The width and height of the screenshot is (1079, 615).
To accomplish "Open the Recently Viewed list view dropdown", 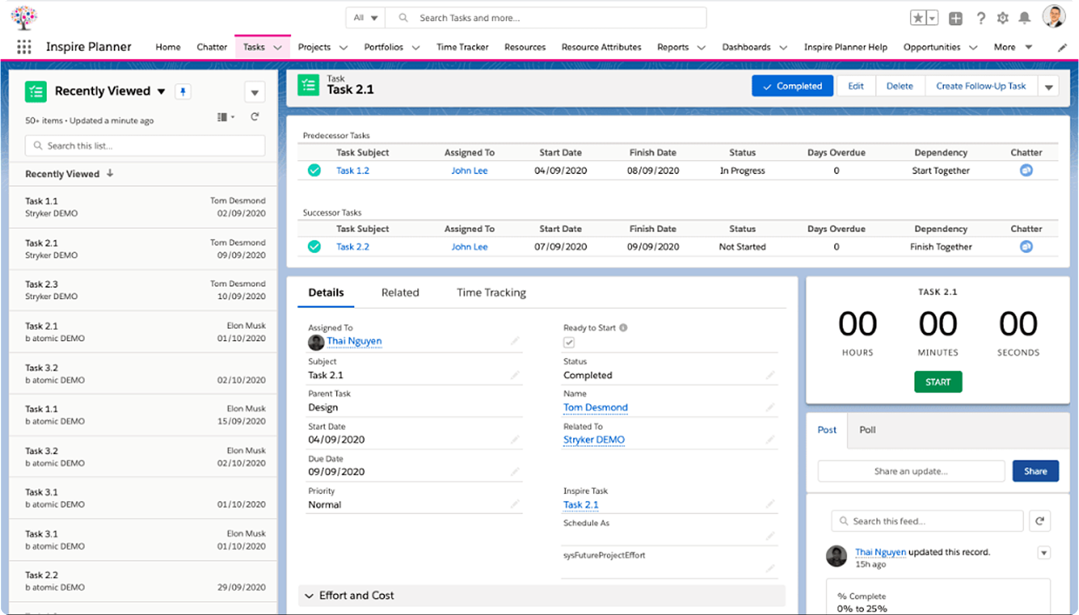I will tap(161, 91).
